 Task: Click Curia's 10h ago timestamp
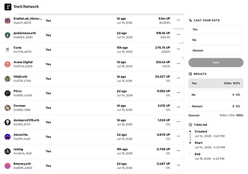click(x=122, y=48)
